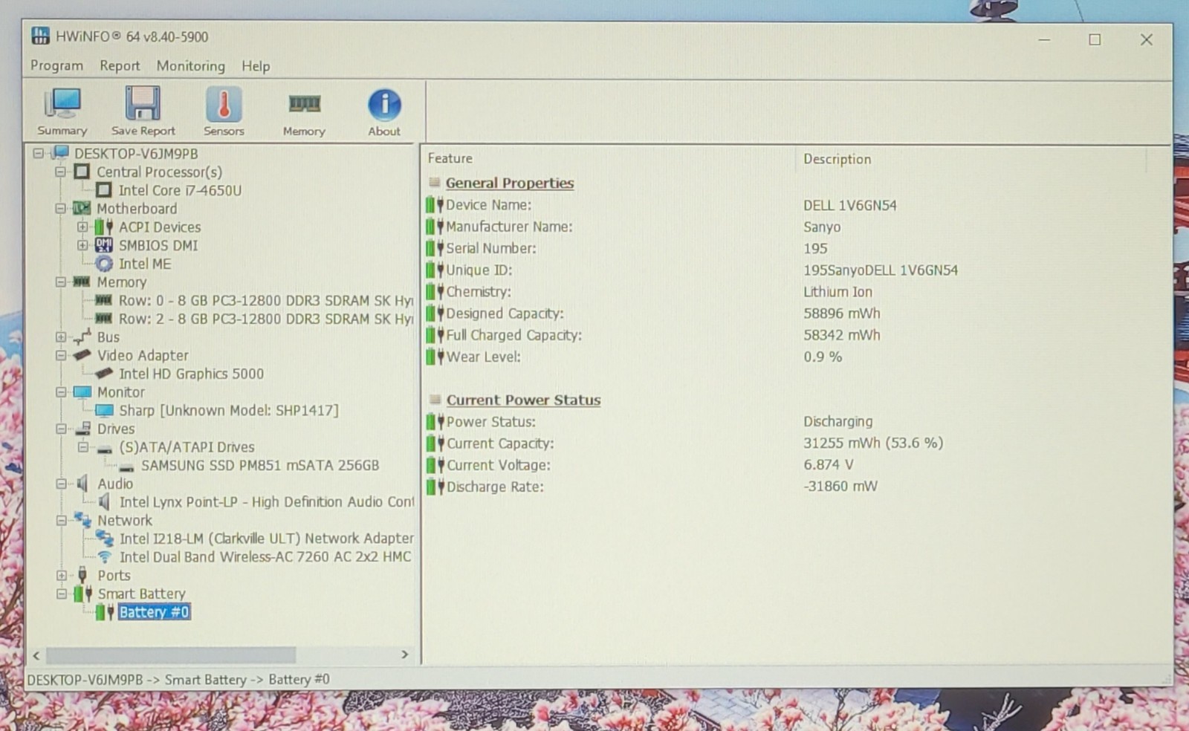Collapse the Motherboard tree node
The image size is (1189, 731).
point(60,209)
